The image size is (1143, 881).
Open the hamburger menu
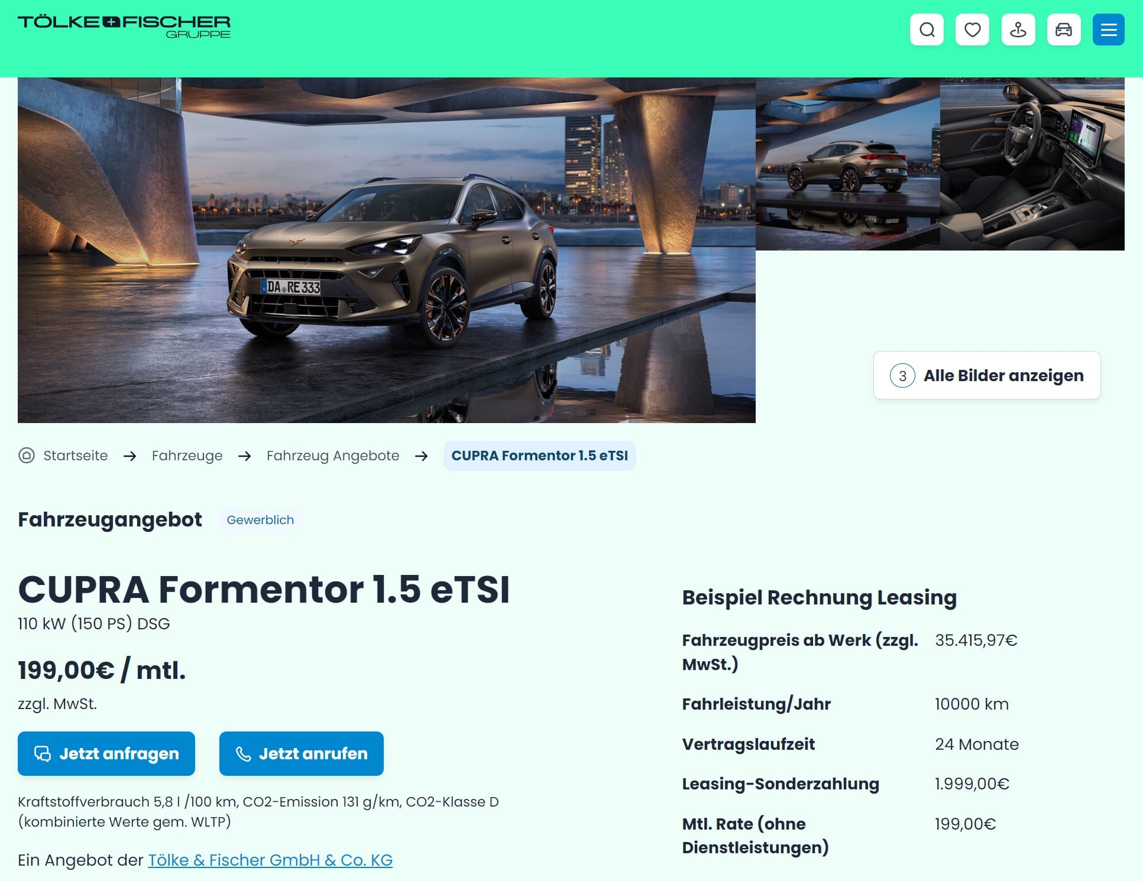[x=1109, y=30]
